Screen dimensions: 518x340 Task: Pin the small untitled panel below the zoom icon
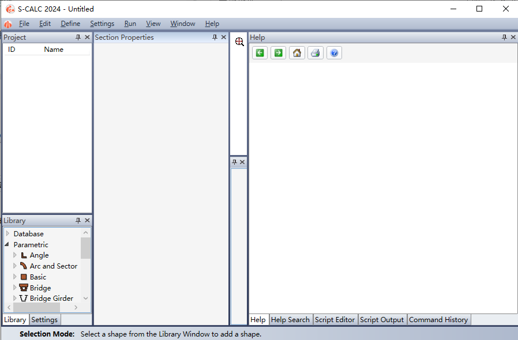[x=234, y=162]
